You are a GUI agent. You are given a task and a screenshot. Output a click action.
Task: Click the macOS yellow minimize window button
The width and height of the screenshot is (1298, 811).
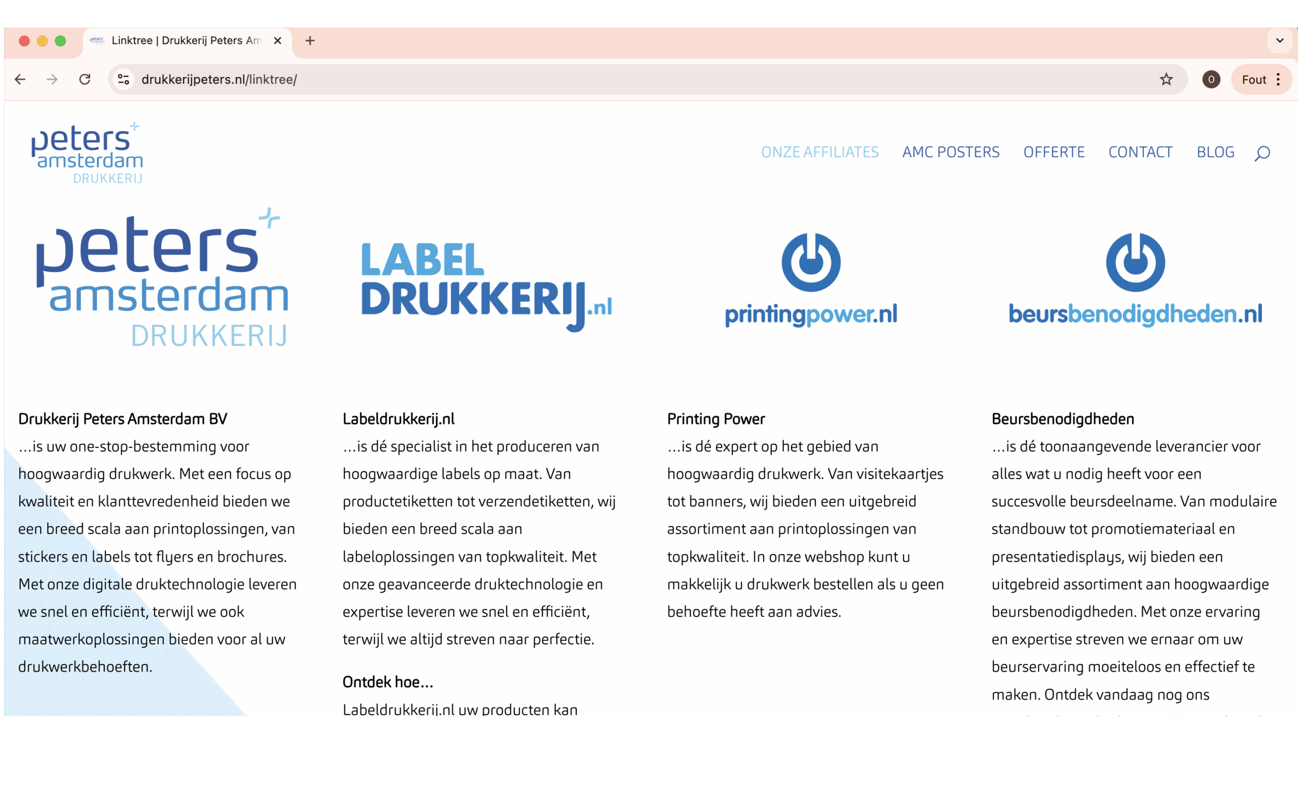43,41
